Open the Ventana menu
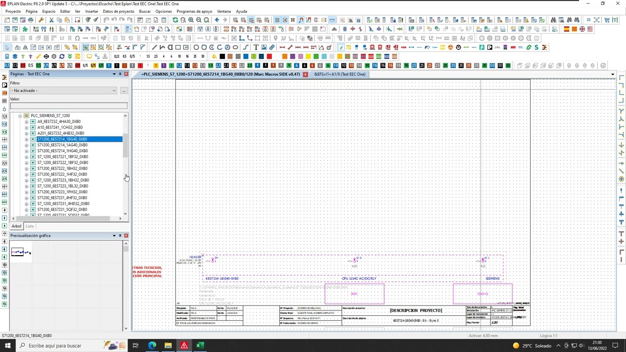Image resolution: width=626 pixels, height=352 pixels. pos(224,11)
